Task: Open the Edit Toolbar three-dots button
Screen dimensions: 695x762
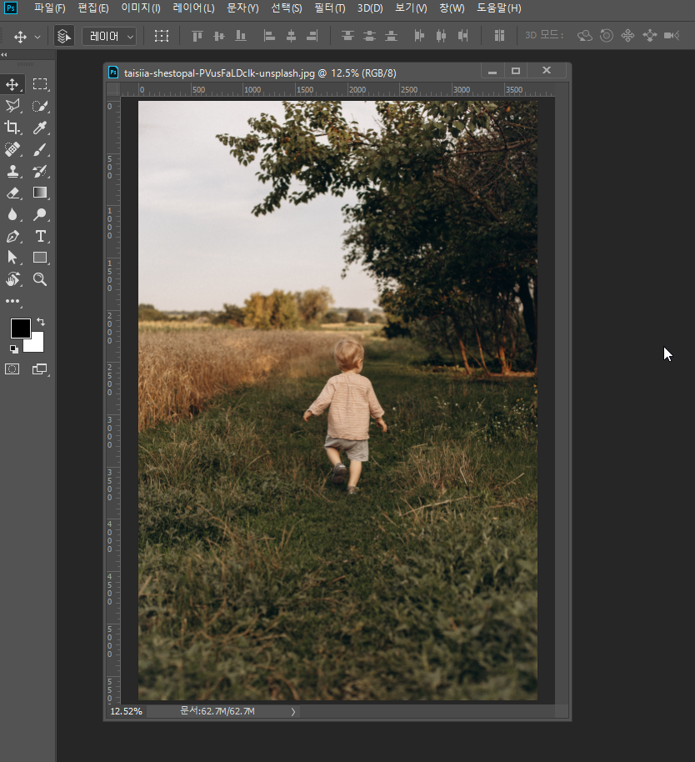Action: (x=12, y=301)
